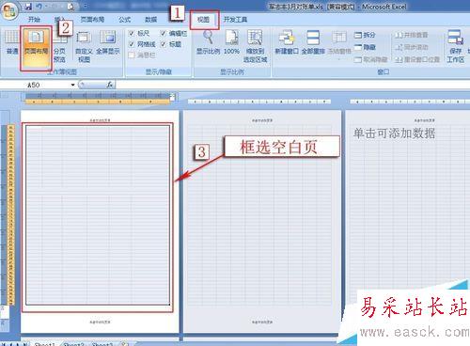
Task: Click 缩放到选定区域 zoom to selection
Action: click(x=255, y=46)
